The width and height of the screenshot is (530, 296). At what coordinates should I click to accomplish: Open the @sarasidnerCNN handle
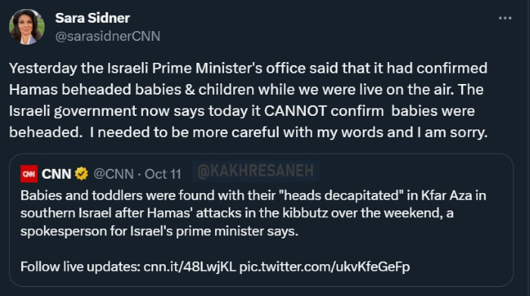108,36
